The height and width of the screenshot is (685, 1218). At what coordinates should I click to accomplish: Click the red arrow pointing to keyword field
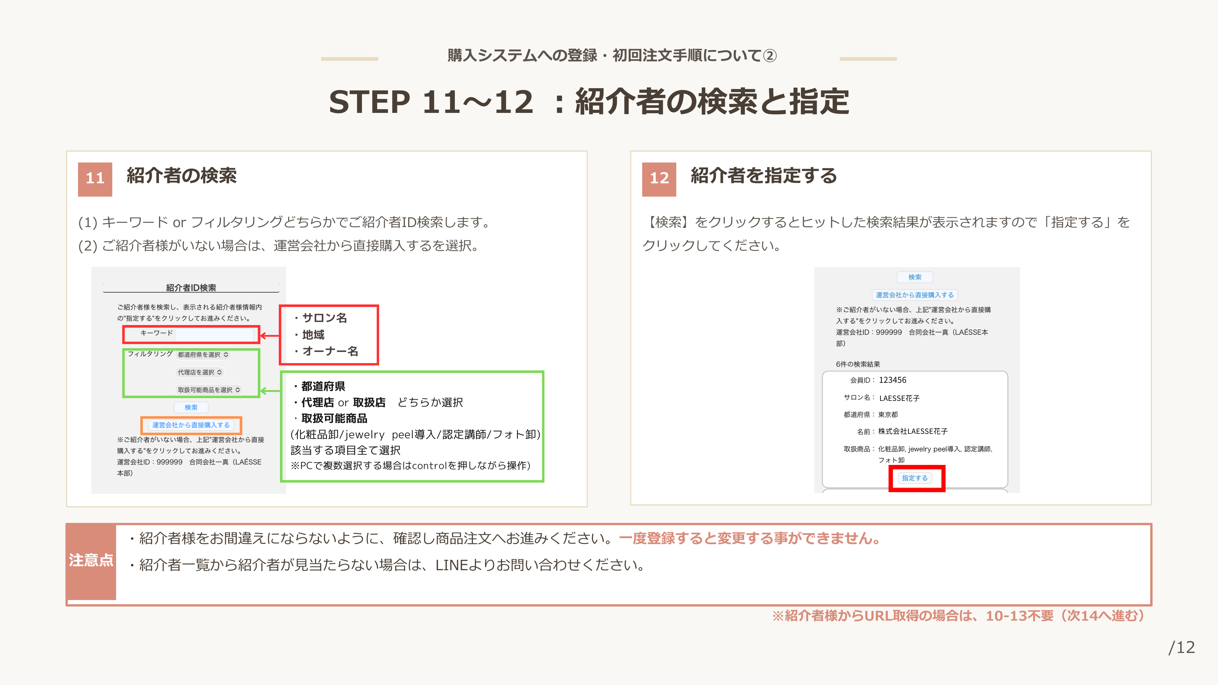click(x=270, y=335)
